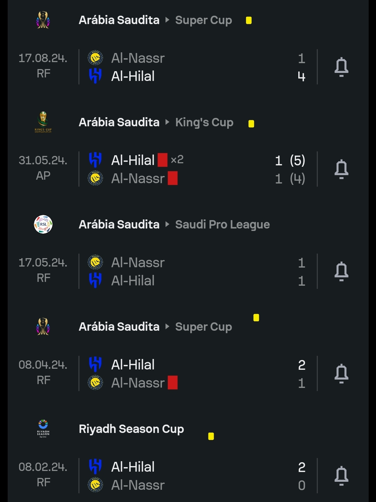
Task: Expand arrow before Saudi Pro League
Action: pyautogui.click(x=167, y=224)
